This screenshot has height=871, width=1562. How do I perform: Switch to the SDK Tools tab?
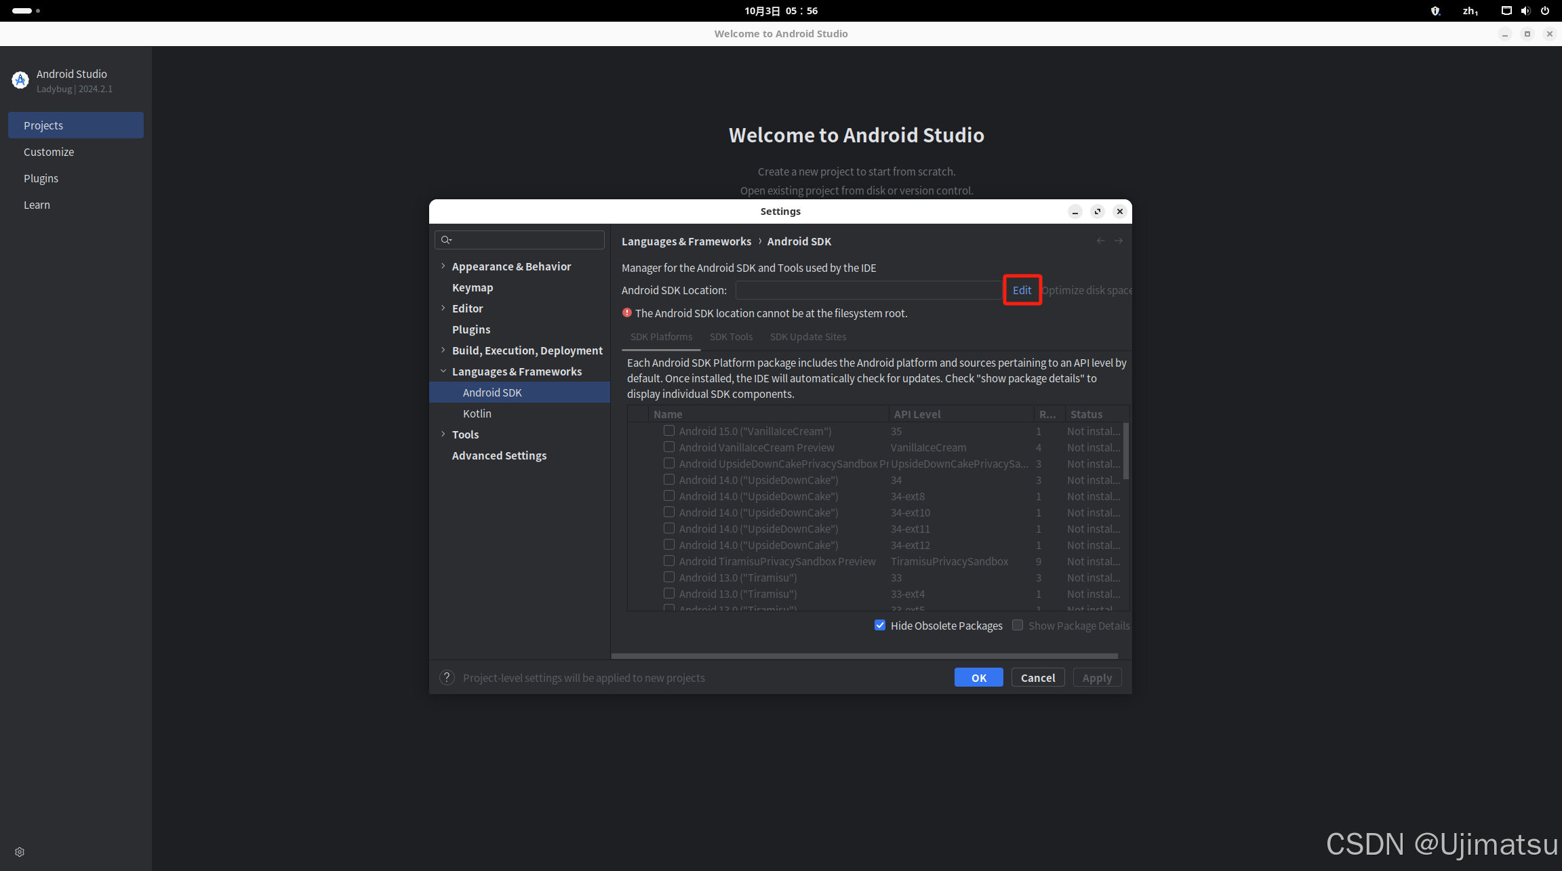click(x=731, y=337)
